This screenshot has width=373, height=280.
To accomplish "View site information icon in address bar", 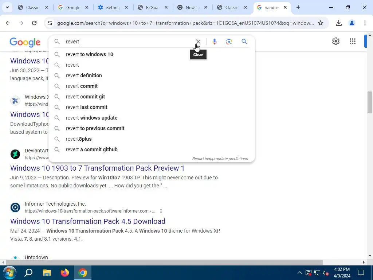I will tap(50, 23).
